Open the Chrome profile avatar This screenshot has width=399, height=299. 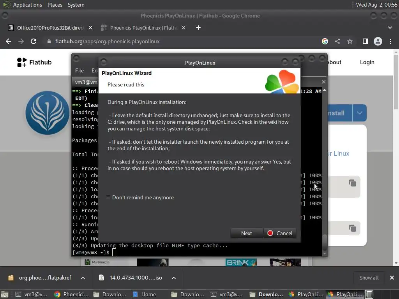(378, 41)
